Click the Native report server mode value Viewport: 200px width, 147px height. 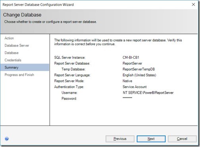point(127,81)
